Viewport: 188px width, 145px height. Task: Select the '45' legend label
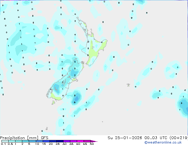pyautogui.click(x=85, y=144)
